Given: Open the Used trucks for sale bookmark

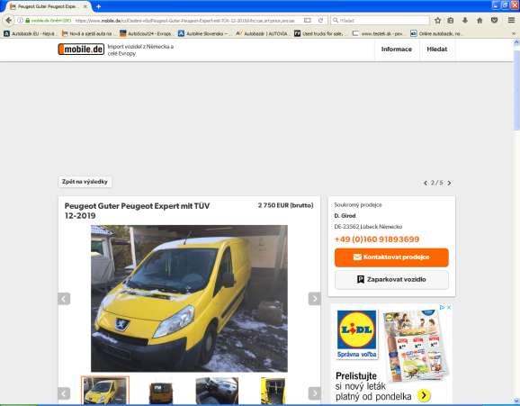Looking at the screenshot, I should coord(319,33).
